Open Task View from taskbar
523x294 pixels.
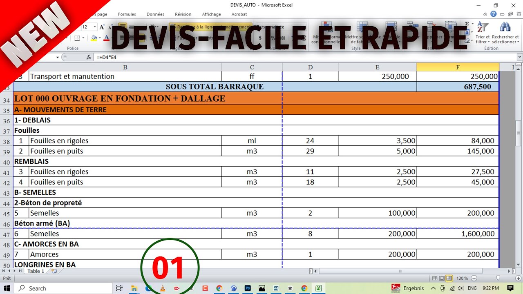pos(119,288)
